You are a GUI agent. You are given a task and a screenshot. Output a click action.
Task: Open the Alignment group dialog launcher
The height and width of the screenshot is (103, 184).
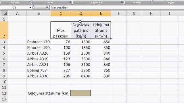pyautogui.click(x=122, y=3)
